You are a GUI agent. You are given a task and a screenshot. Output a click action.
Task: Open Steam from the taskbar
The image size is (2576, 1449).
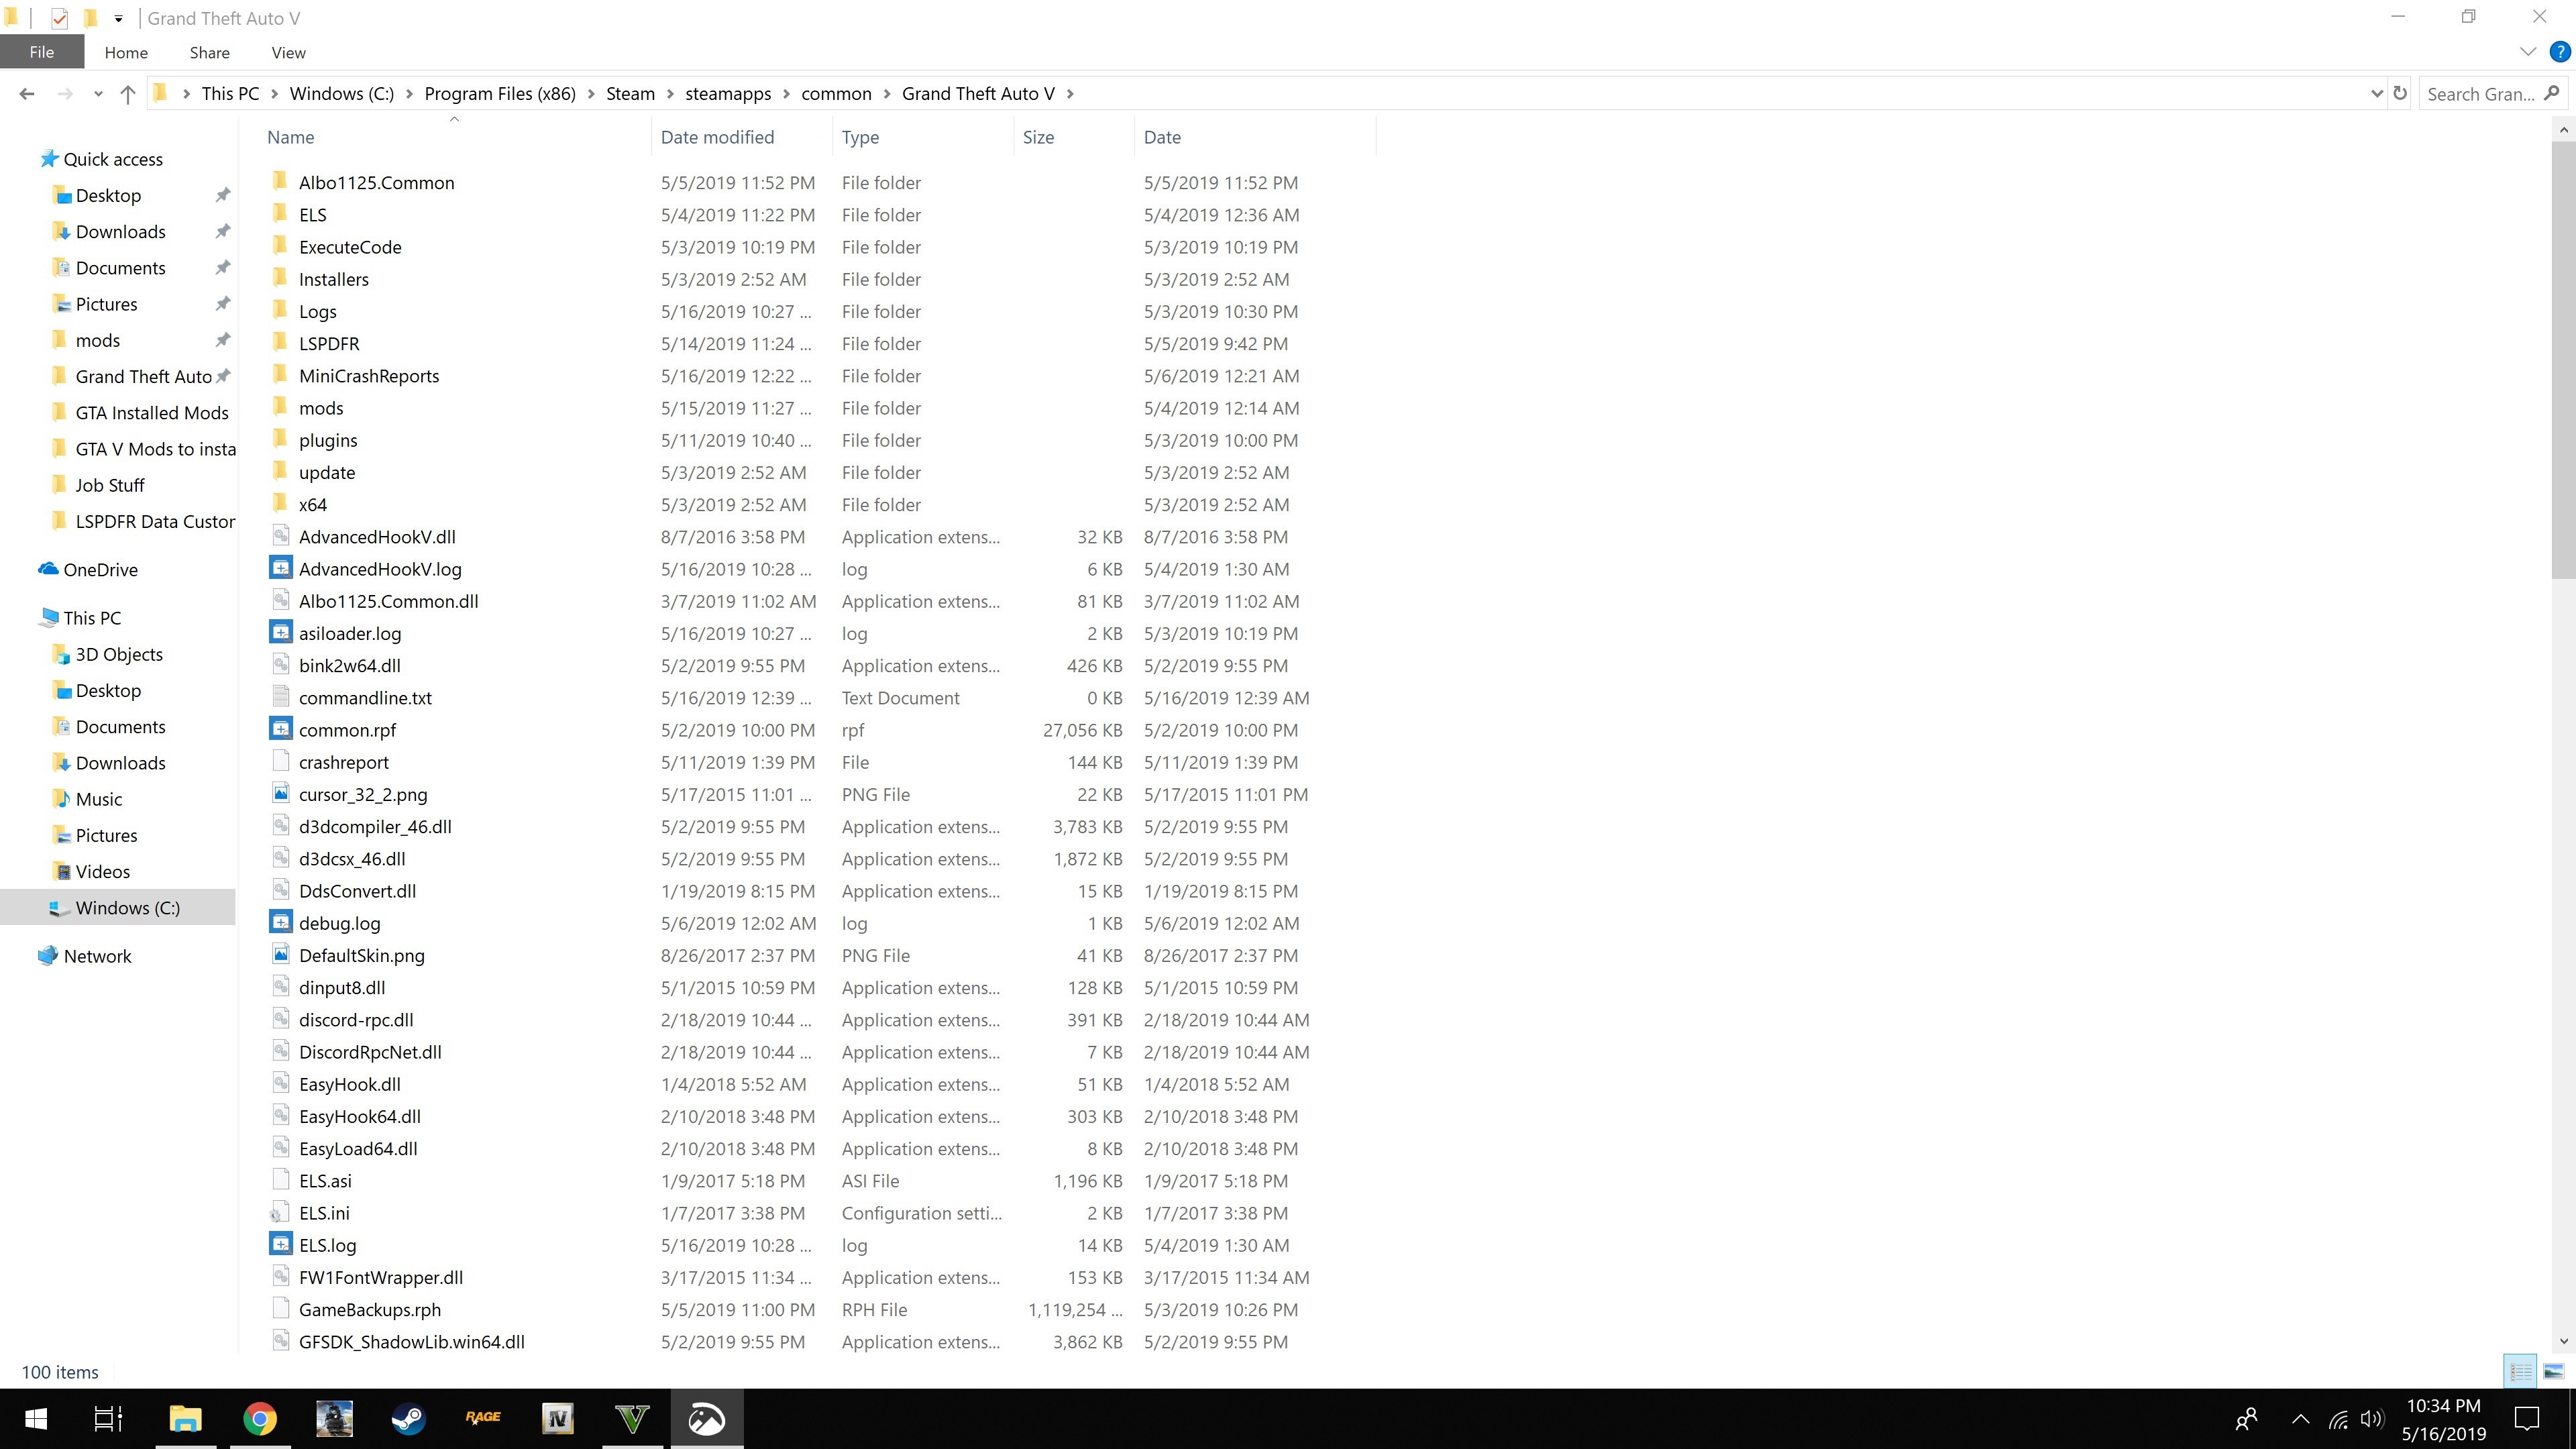408,1418
